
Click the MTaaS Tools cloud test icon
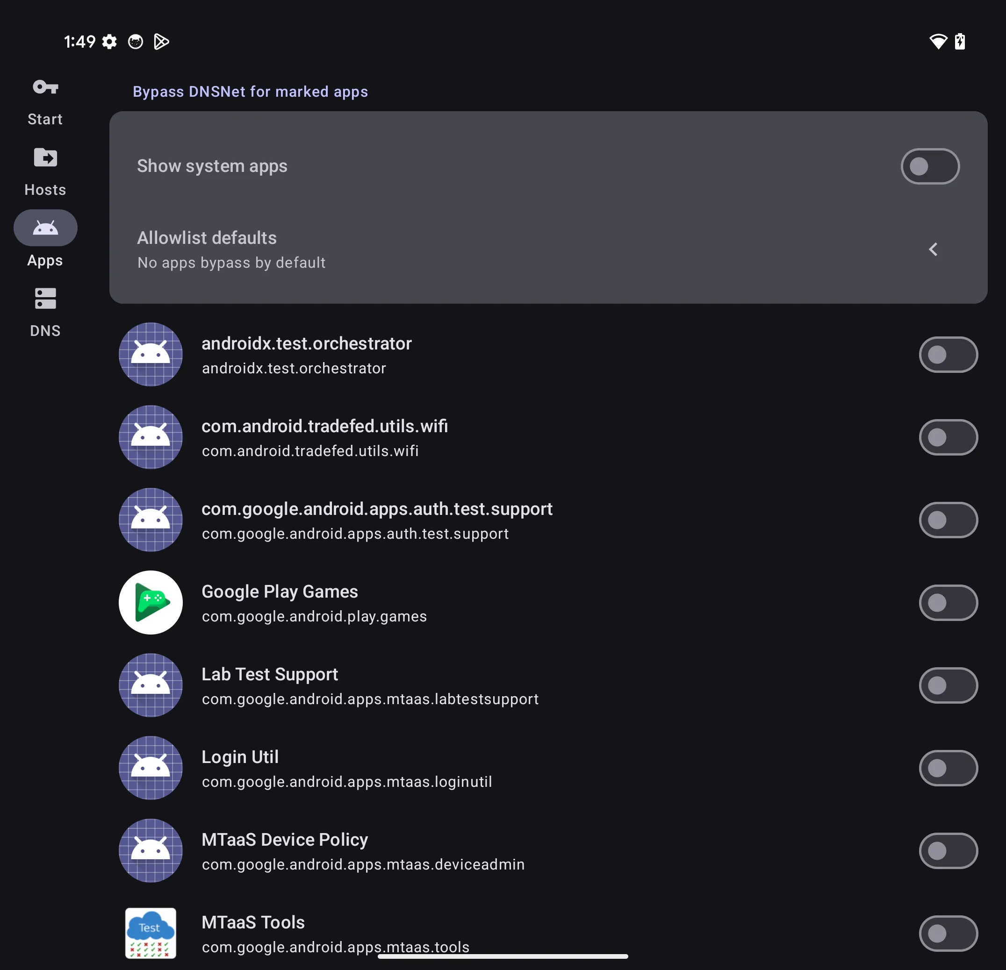[151, 933]
